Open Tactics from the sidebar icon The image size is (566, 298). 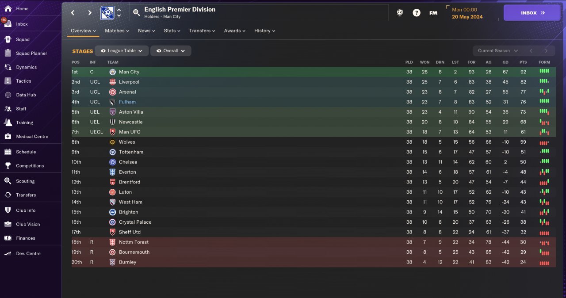[8, 81]
